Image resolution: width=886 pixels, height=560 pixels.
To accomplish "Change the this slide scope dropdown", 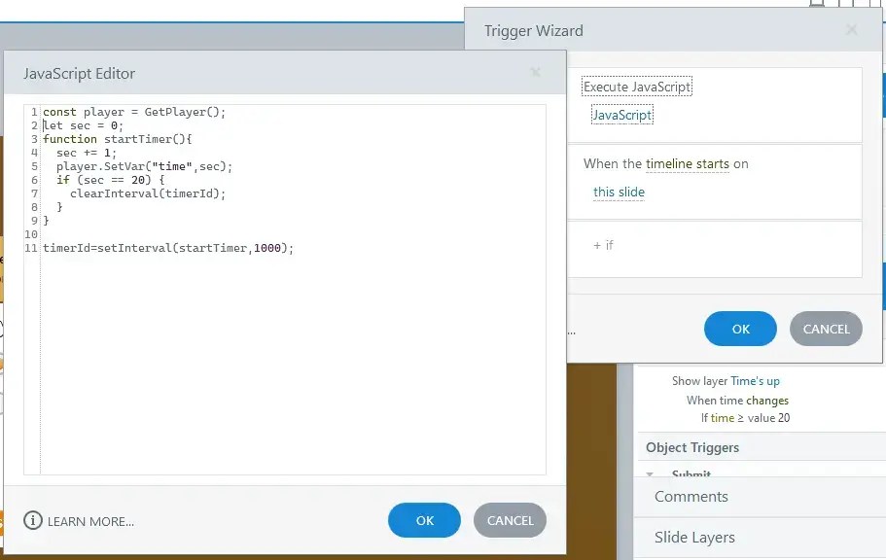I will pos(619,192).
